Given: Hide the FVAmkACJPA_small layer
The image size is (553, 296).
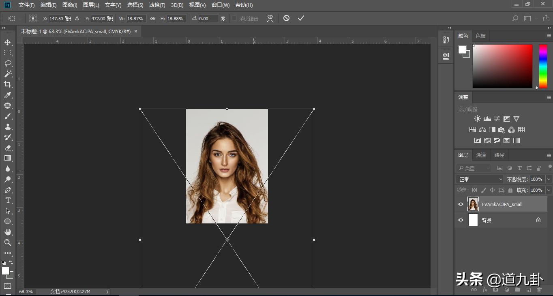Looking at the screenshot, I should click(461, 204).
